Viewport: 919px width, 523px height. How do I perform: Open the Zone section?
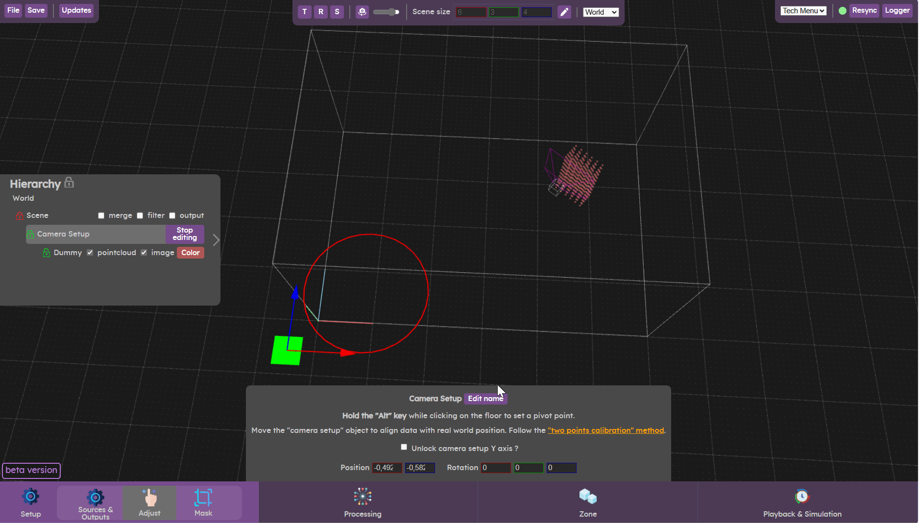pos(588,502)
